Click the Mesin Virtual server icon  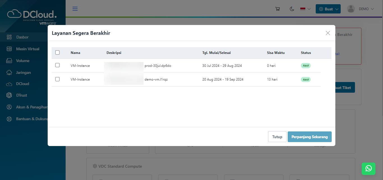pos(9,49)
